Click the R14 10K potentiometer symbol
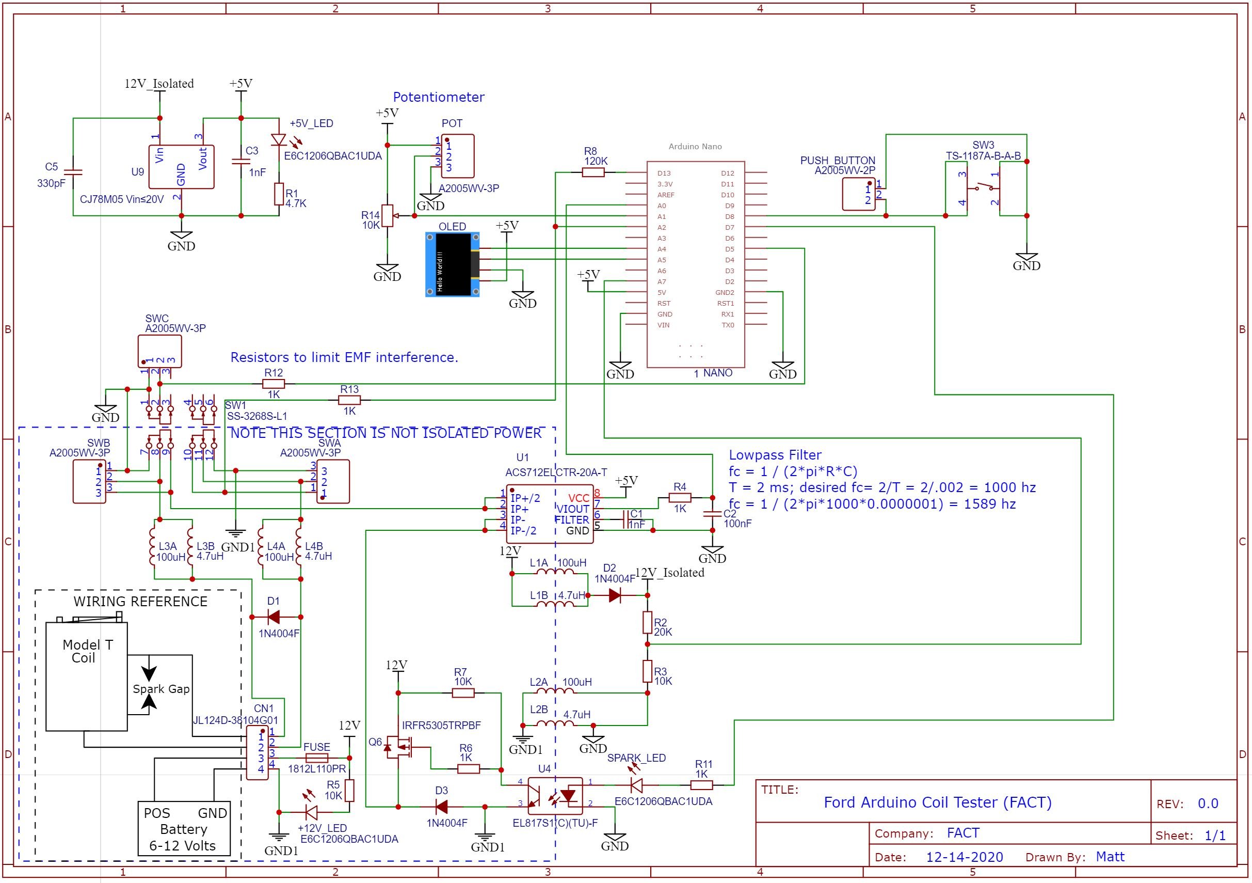Image resolution: width=1252 pixels, height=883 pixels. click(387, 215)
